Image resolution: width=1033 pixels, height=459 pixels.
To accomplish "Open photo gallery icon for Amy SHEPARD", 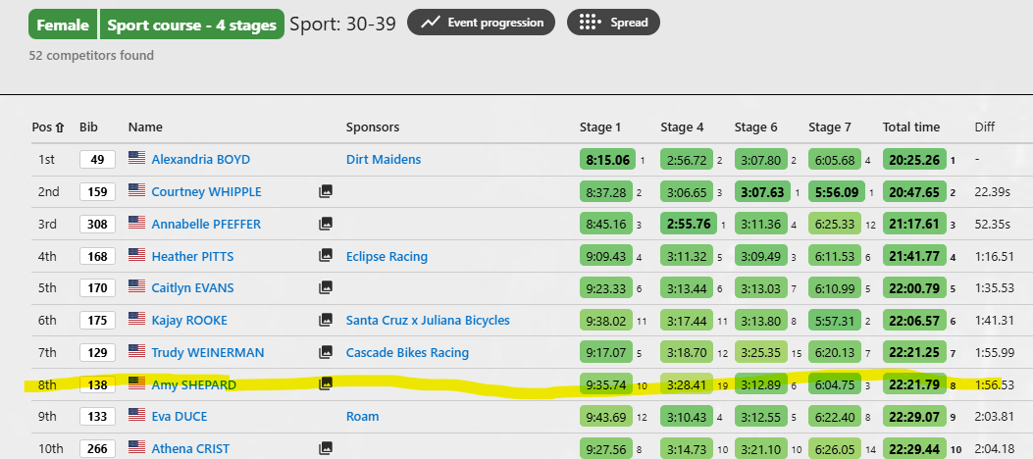I will pyautogui.click(x=325, y=383).
